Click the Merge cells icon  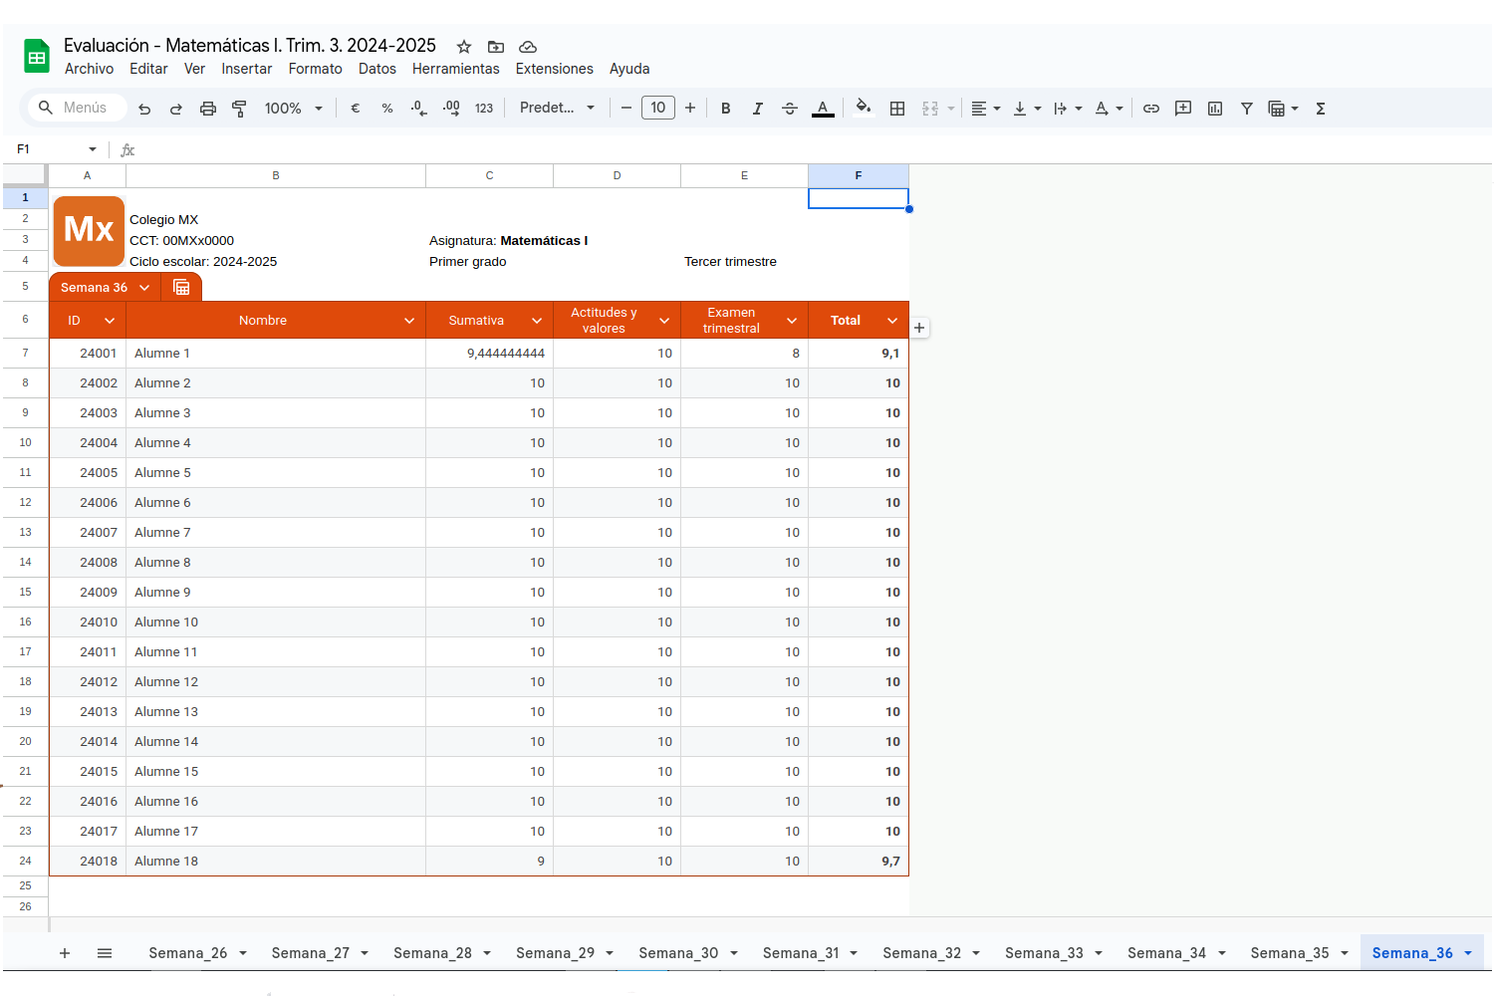pyautogui.click(x=930, y=109)
